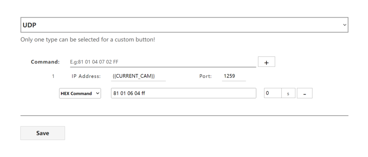Focus the Command example input field
The width and height of the screenshot is (368, 157).
tap(162, 62)
